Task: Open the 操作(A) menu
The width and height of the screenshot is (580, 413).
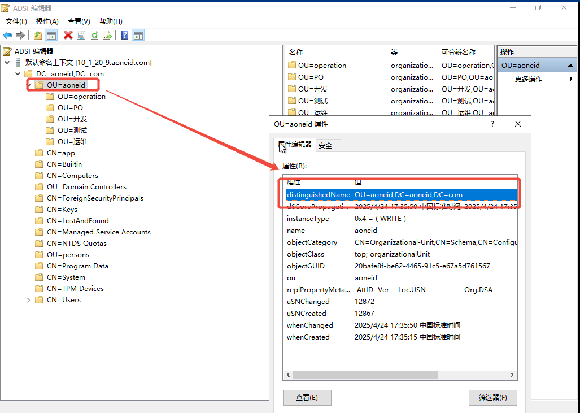Action: tap(47, 21)
